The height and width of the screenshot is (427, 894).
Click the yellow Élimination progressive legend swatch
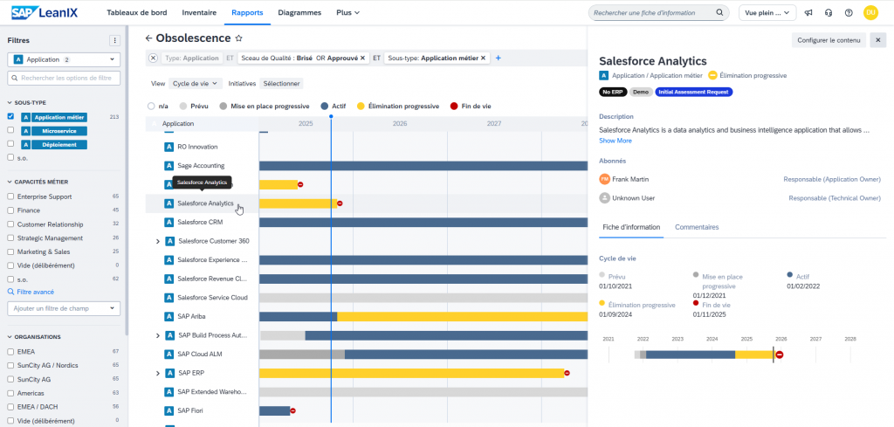point(361,106)
